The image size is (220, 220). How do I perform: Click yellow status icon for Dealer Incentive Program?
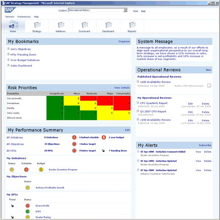point(12,169)
